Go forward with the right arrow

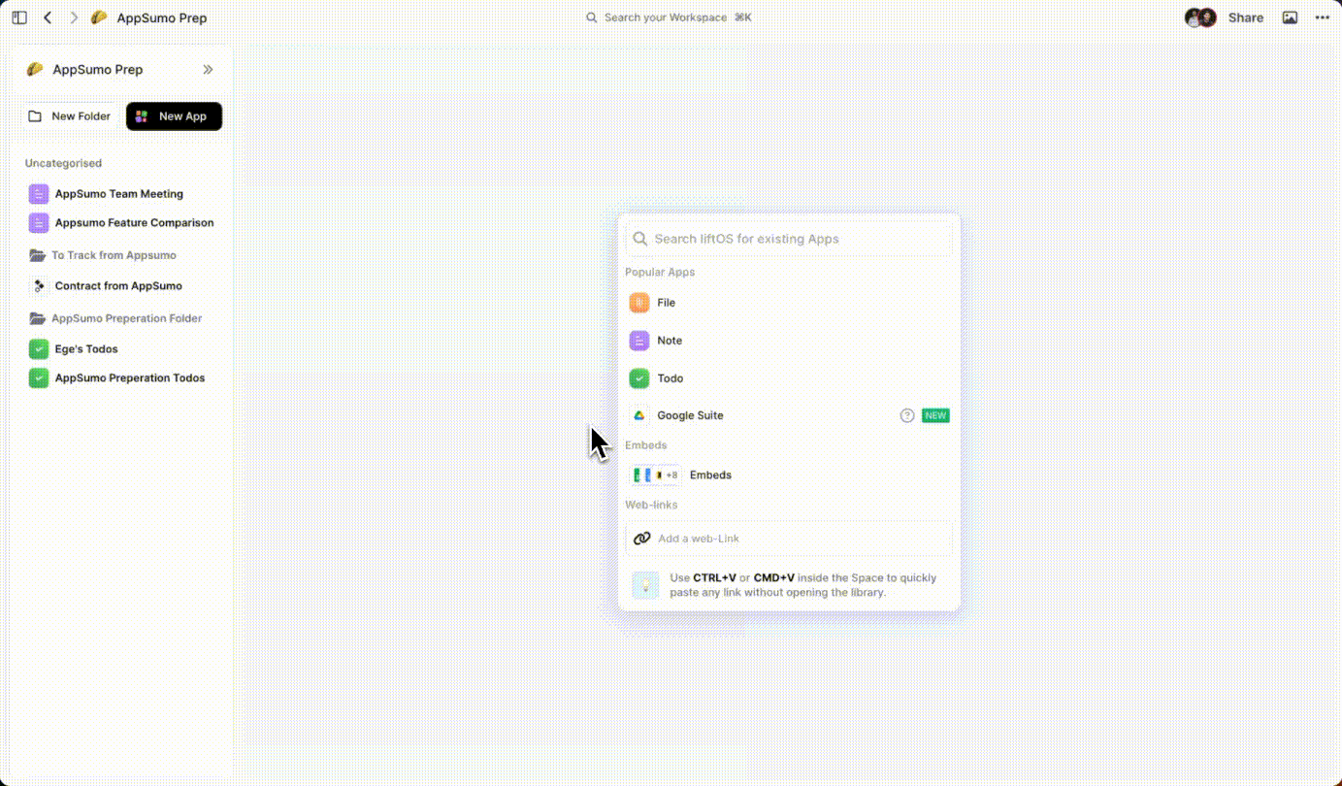[x=74, y=17]
